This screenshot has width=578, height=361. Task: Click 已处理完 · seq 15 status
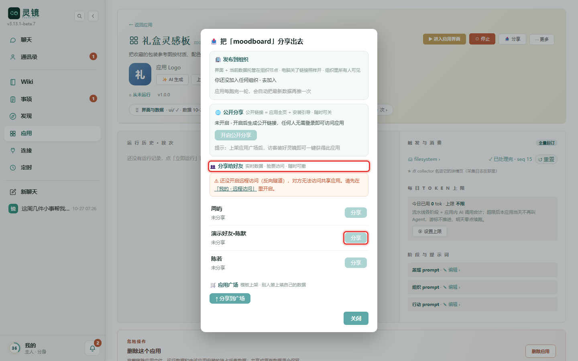510,159
